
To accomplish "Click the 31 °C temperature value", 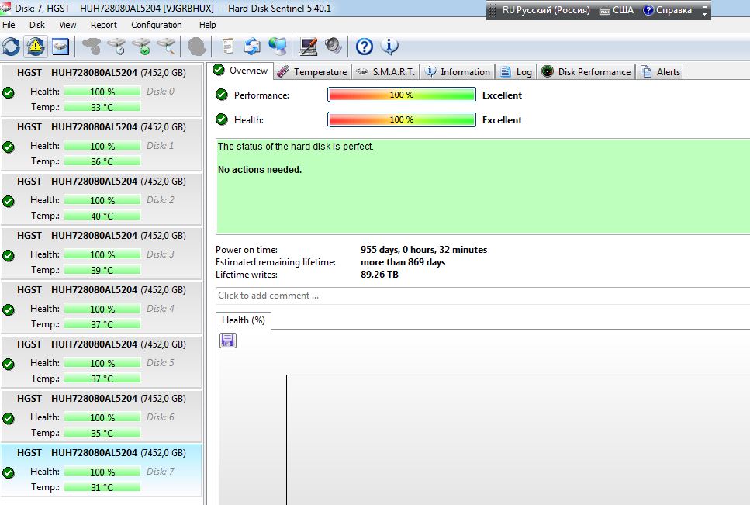I will (102, 487).
